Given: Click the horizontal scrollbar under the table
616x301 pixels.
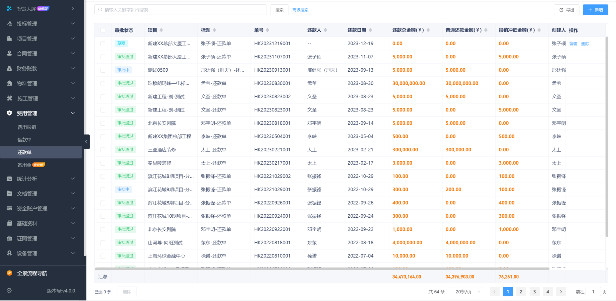Looking at the screenshot, I should click(x=322, y=268).
